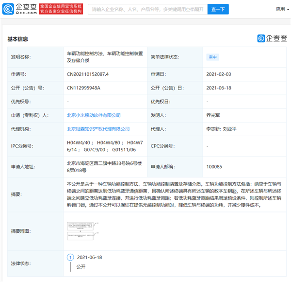Open 北京小米移动软件有限公司 applicant link

94,115
